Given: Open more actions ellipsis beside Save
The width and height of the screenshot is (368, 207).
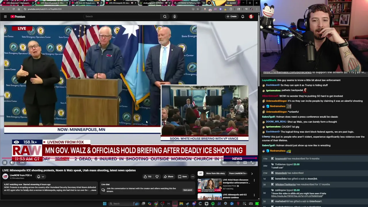Looking at the screenshot, I should [x=193, y=177].
